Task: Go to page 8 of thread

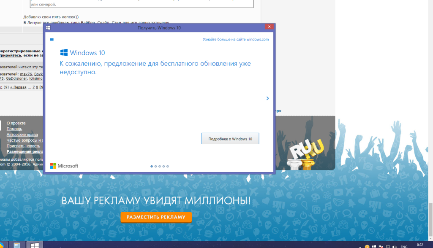Action: pyautogui.click(x=37, y=87)
